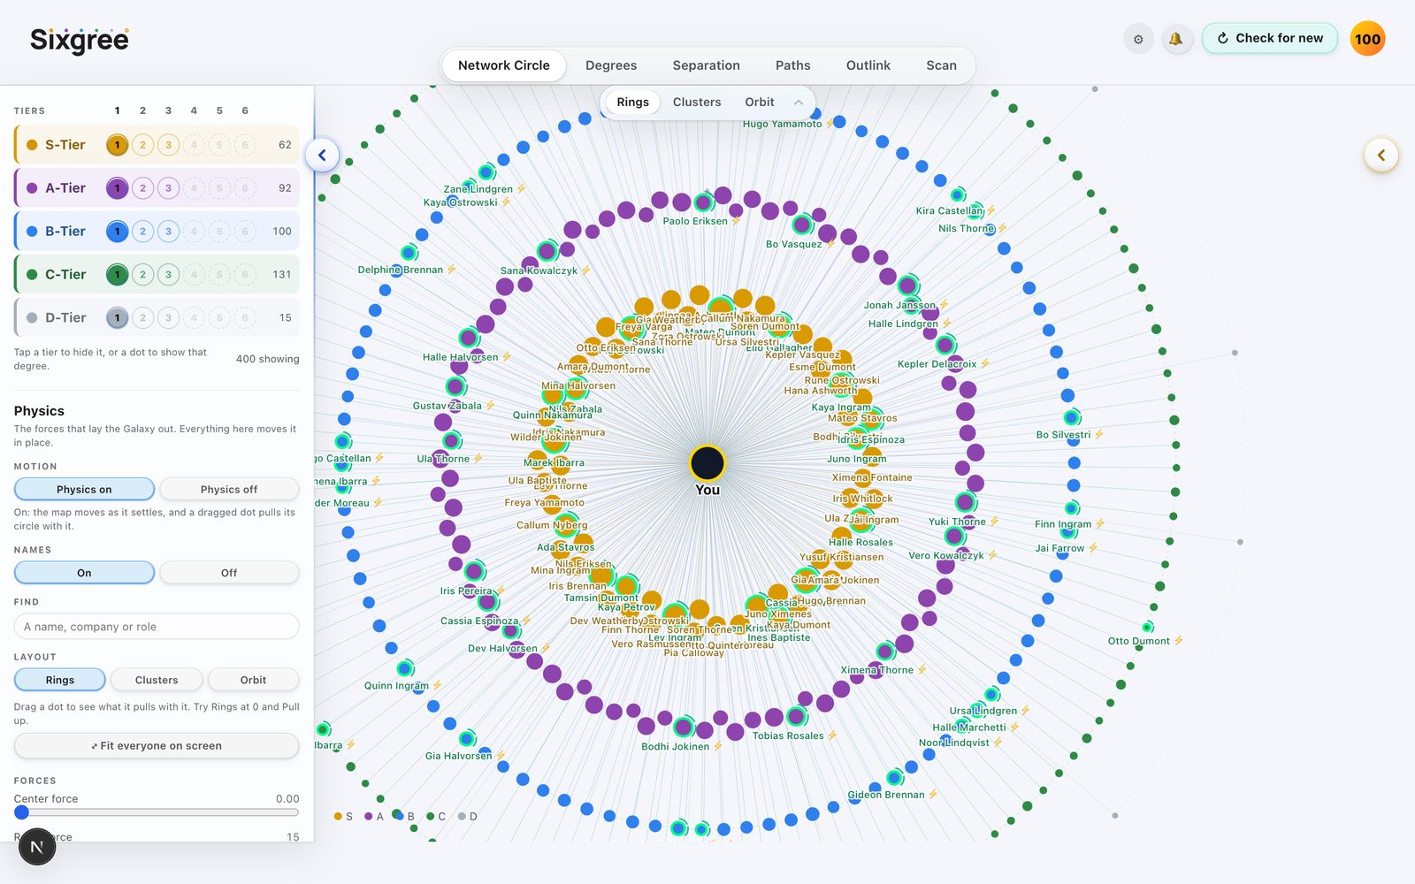Click the orange 100 score badge

[x=1367, y=39]
